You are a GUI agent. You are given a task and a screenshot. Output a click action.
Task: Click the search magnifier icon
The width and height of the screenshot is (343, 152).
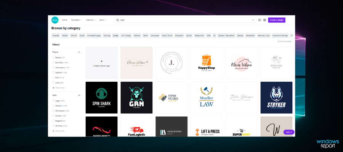tap(117, 20)
